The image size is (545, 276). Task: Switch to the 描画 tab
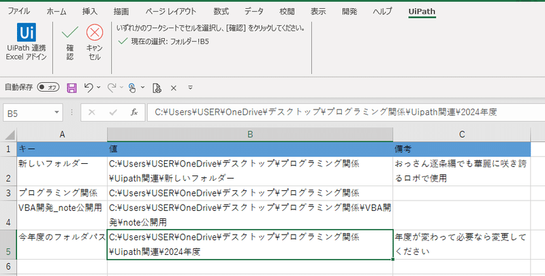[x=121, y=11]
